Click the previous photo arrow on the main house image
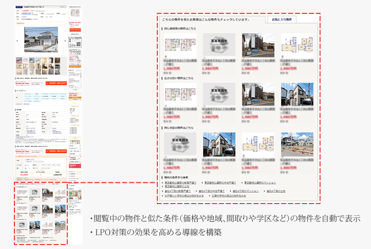Screen dimensions: 371x249 pos(17,41)
